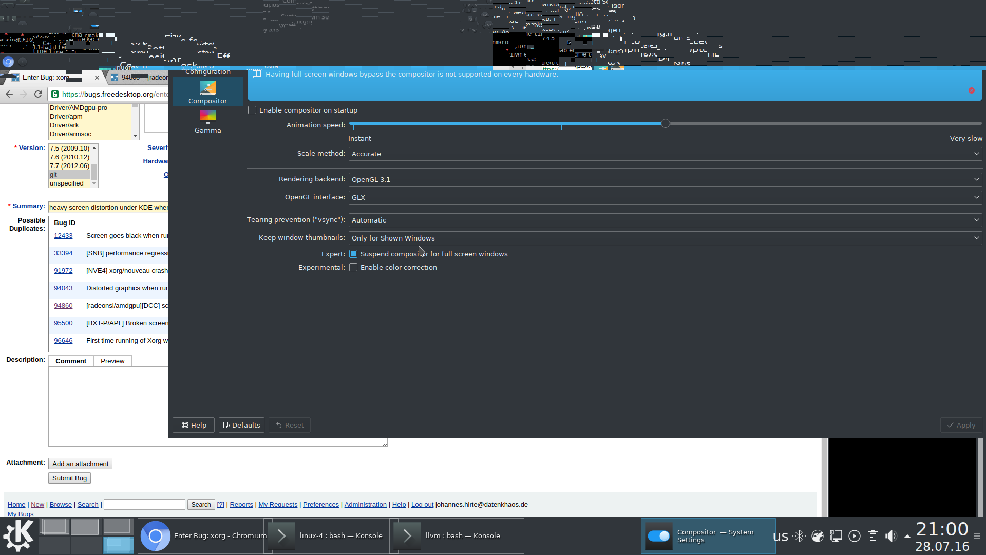Screen dimensions: 986x555
Task: Open the Gamma settings module
Action: coord(207,122)
